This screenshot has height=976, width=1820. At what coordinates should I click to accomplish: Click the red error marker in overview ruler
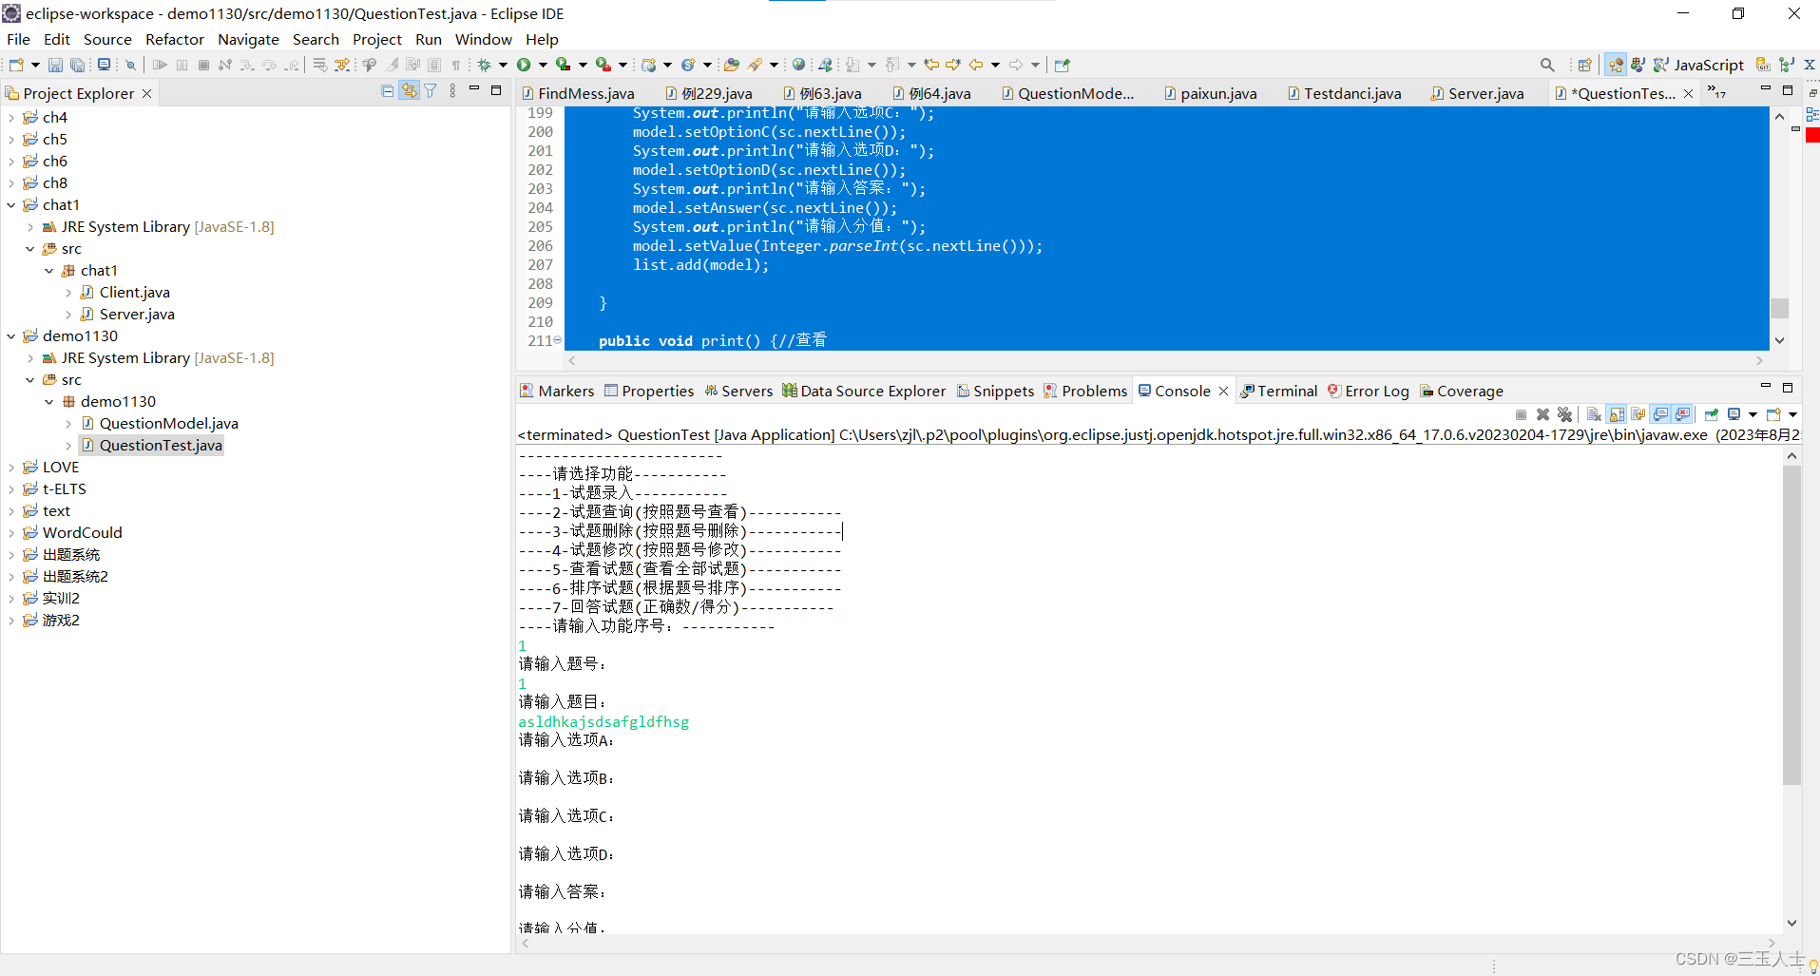[x=1812, y=135]
